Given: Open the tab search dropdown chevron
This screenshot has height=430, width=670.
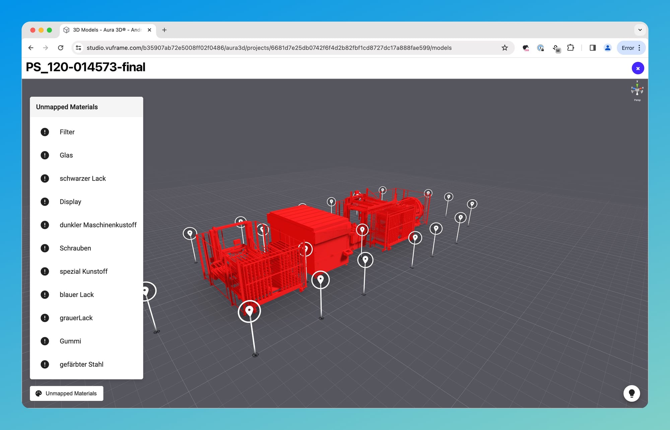Looking at the screenshot, I should point(640,30).
